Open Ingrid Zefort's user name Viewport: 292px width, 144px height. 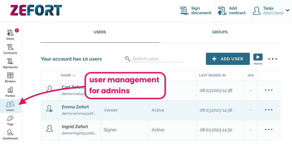point(75,127)
